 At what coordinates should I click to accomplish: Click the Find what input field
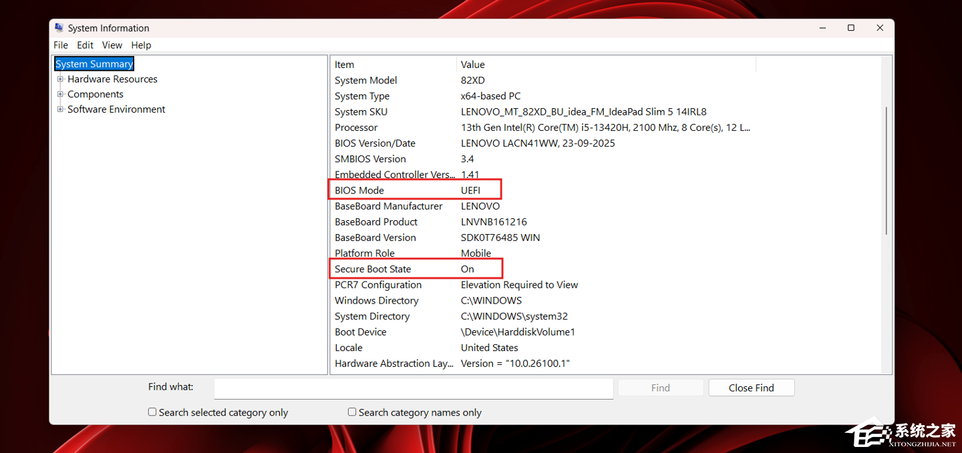(414, 388)
